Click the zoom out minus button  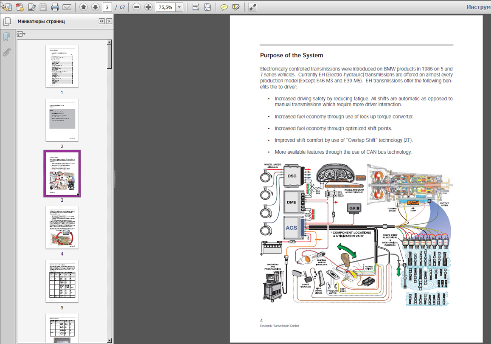136,7
